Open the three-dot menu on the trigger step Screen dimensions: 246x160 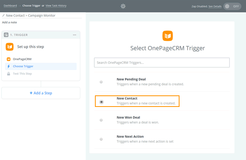75,35
